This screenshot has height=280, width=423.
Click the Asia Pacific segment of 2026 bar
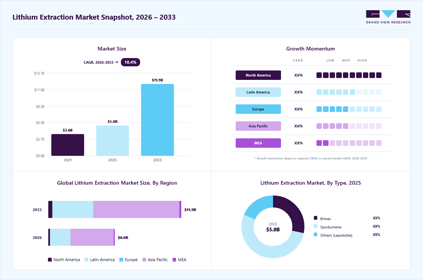coord(92,237)
